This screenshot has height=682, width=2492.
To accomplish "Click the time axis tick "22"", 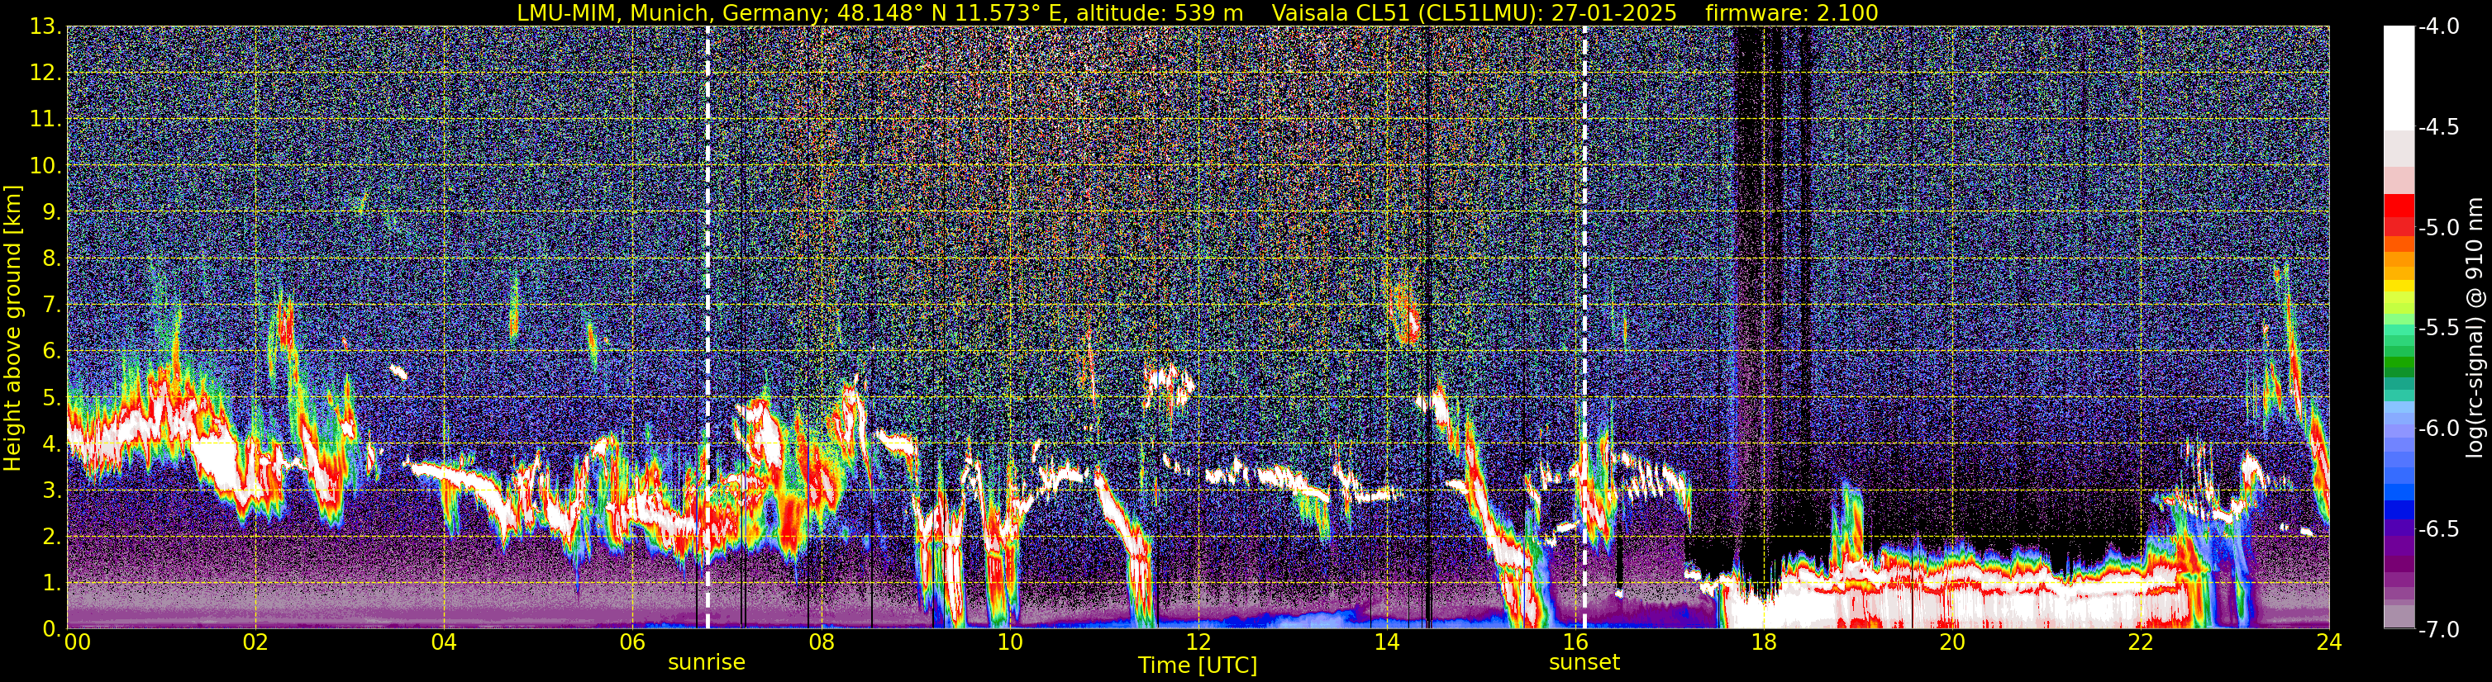I will coord(2141,642).
